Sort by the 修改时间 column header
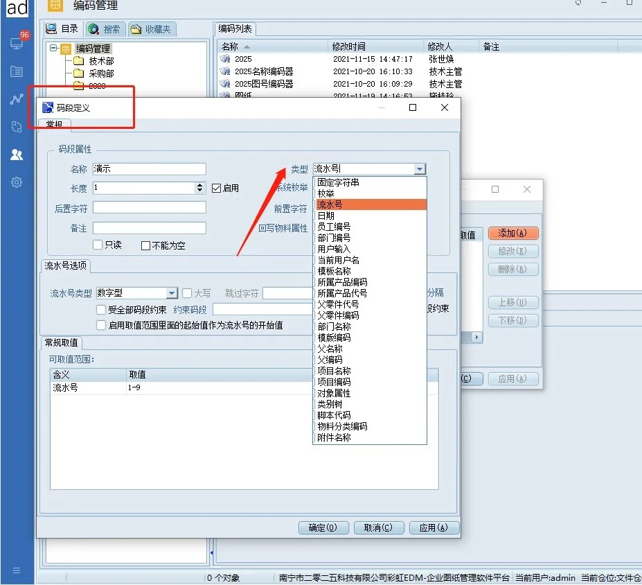642x585 pixels. tap(375, 46)
